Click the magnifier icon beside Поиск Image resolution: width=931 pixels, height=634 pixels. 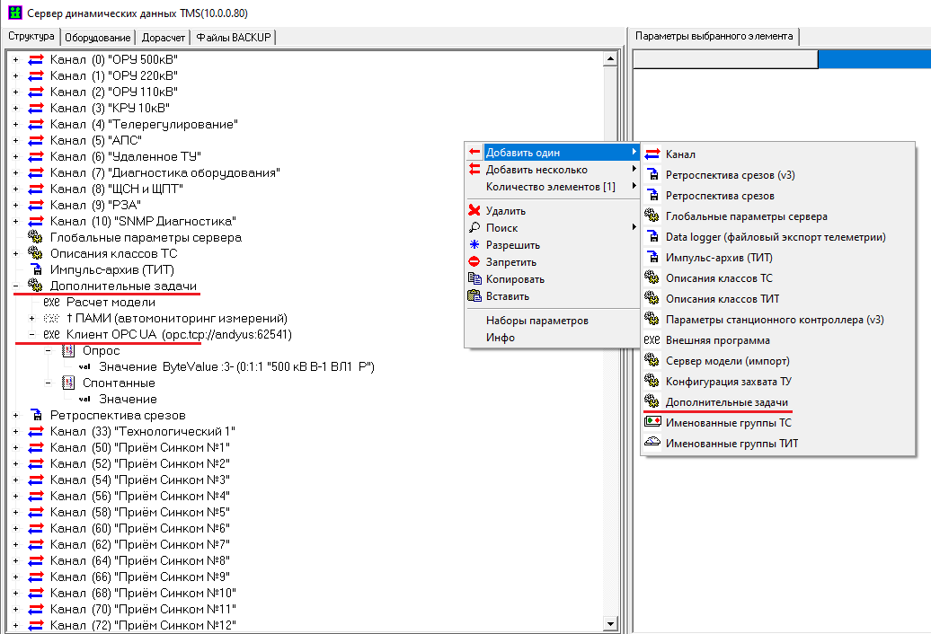474,228
